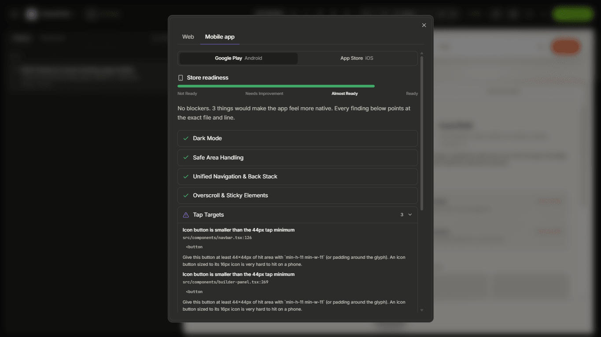Open the Safe Area Handling row
This screenshot has height=337, width=601.
click(298, 158)
